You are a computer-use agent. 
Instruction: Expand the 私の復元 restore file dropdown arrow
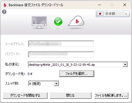coord(125,65)
